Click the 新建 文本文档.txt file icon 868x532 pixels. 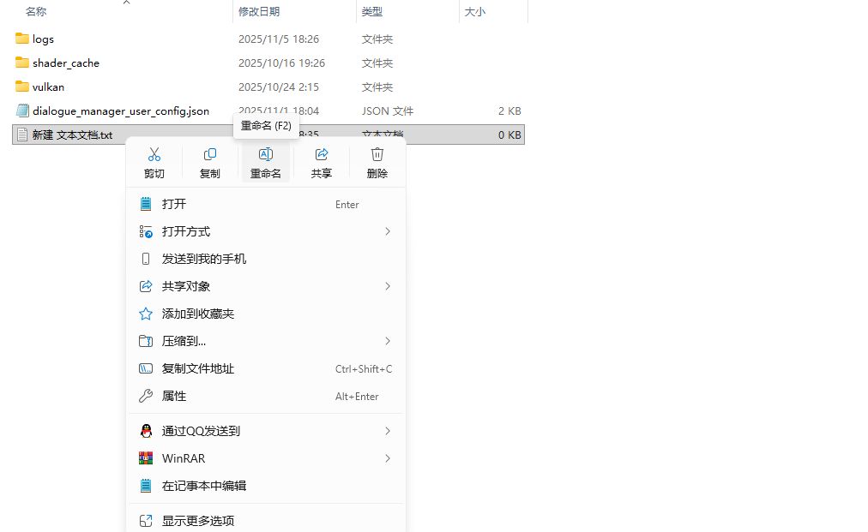(x=22, y=134)
